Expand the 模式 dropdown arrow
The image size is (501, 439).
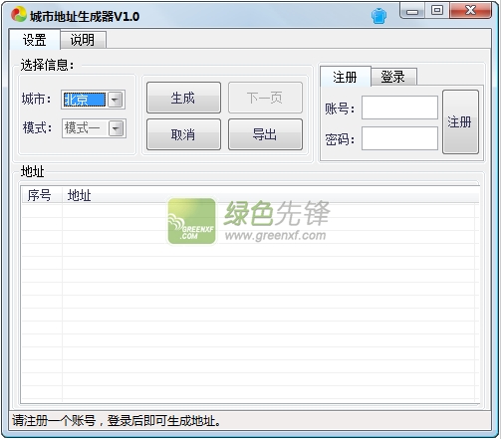pos(116,128)
